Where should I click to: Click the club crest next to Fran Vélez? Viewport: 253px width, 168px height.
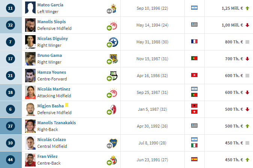pos(114,160)
